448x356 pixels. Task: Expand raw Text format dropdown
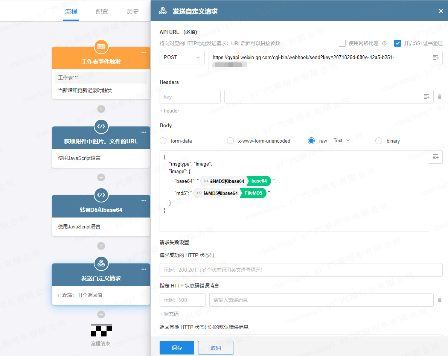(x=341, y=141)
